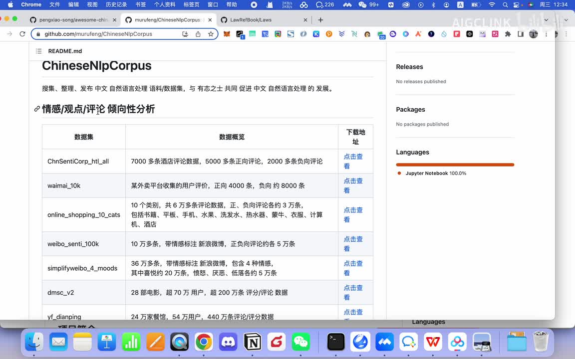Toggle Chrome side panel button
The width and height of the screenshot is (575, 359).
pos(521,34)
